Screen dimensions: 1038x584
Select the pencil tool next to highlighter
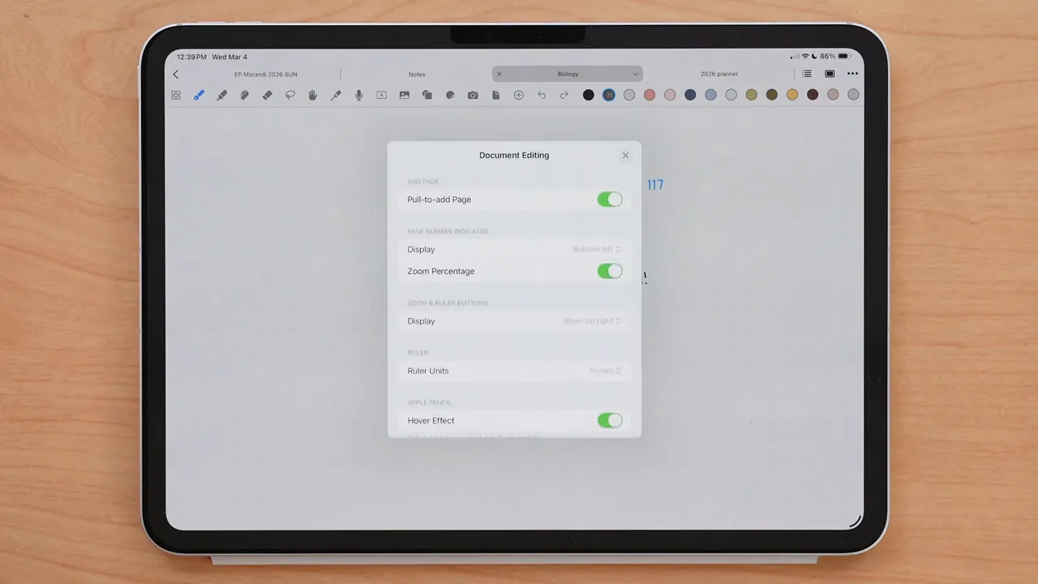coord(244,95)
